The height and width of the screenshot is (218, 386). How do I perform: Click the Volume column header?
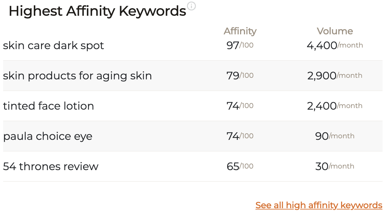click(335, 31)
